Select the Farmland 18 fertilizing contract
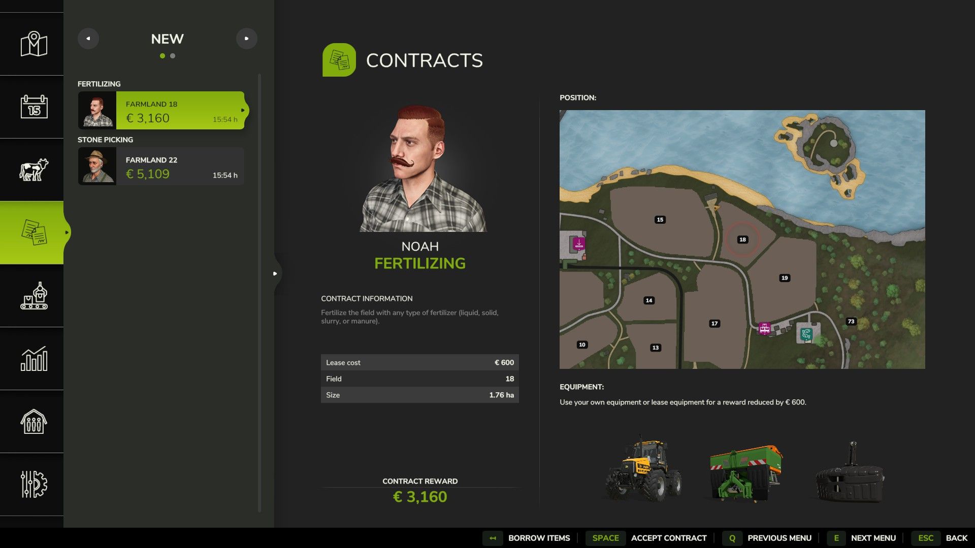 [x=161, y=111]
